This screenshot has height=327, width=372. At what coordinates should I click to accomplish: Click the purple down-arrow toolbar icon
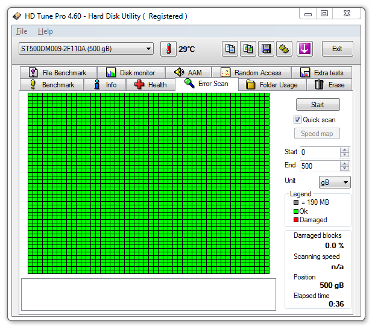[x=304, y=49]
